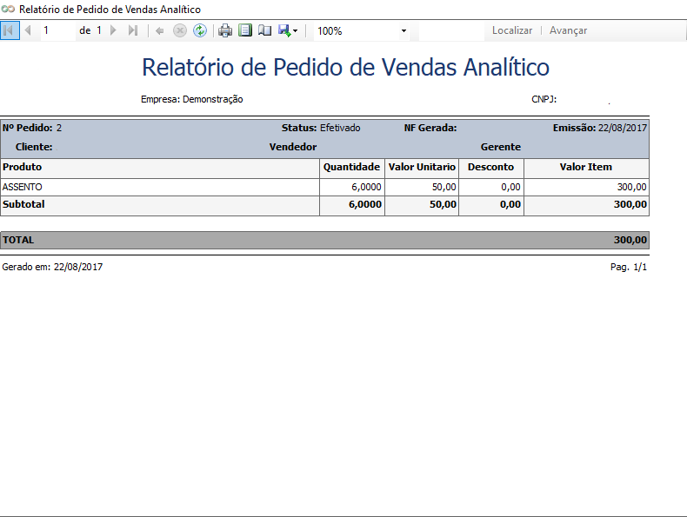
Task: Click the Nº Pedido: 2 label
Action: [x=32, y=128]
